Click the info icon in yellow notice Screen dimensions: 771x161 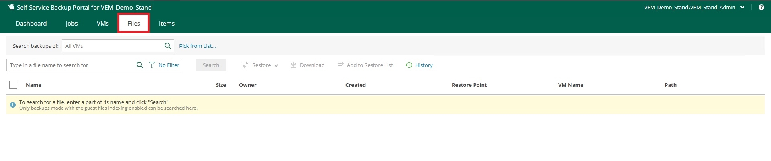(13, 105)
